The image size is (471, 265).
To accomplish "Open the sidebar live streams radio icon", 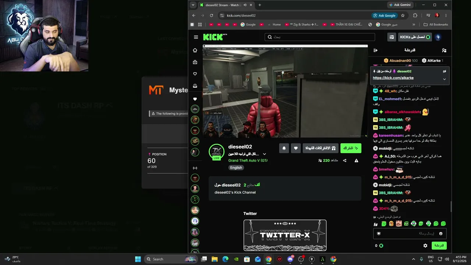I will 195,168.
